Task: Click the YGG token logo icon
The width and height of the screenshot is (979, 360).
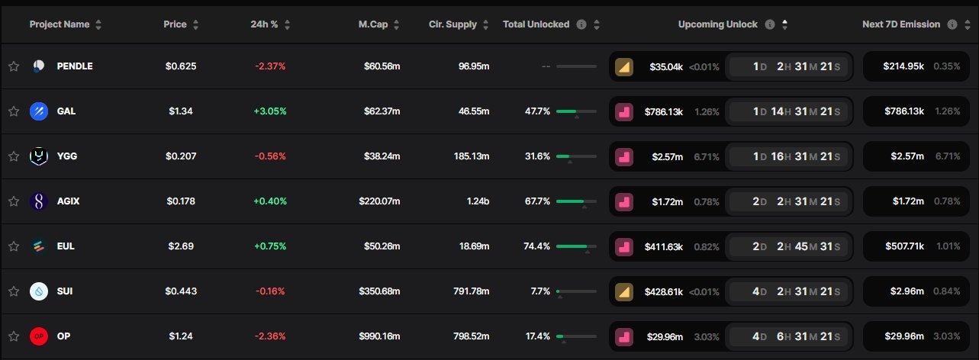Action: pos(39,156)
